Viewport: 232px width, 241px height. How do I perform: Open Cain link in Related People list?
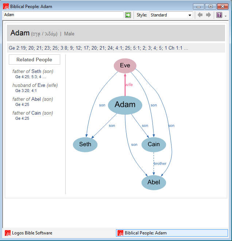(x=36, y=113)
